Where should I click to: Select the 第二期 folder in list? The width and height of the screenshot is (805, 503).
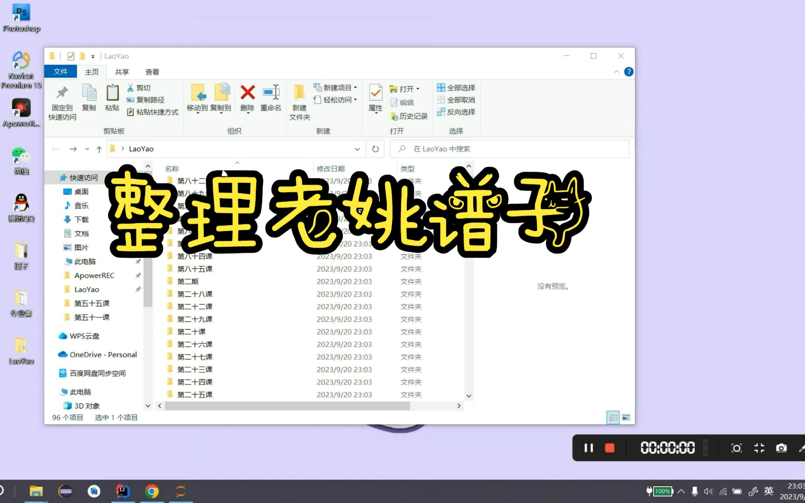[x=188, y=281]
